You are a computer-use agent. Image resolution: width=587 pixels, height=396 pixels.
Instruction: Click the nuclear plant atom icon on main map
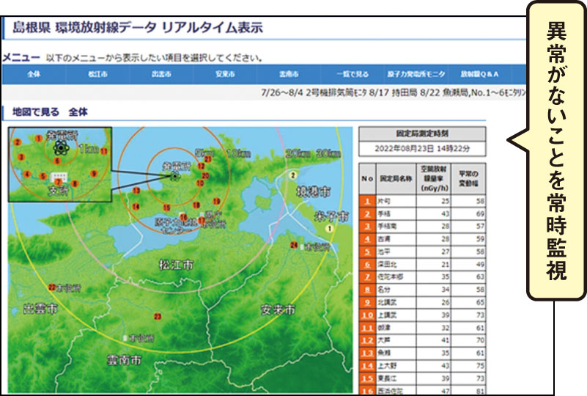[174, 175]
